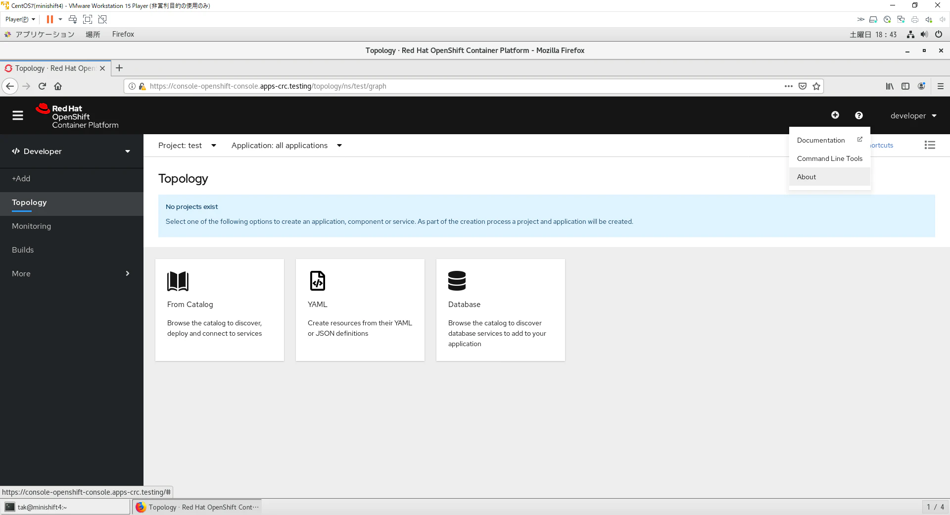The image size is (950, 515).
Task: Click Topology Firefox window in taskbar
Action: 197,507
